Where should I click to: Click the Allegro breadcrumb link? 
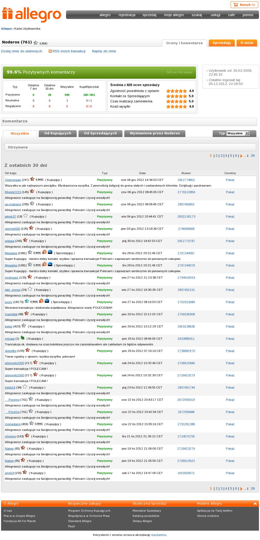pyautogui.click(x=6, y=29)
